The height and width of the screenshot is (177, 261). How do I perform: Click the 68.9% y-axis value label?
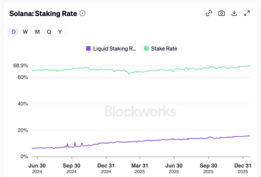[21, 65]
